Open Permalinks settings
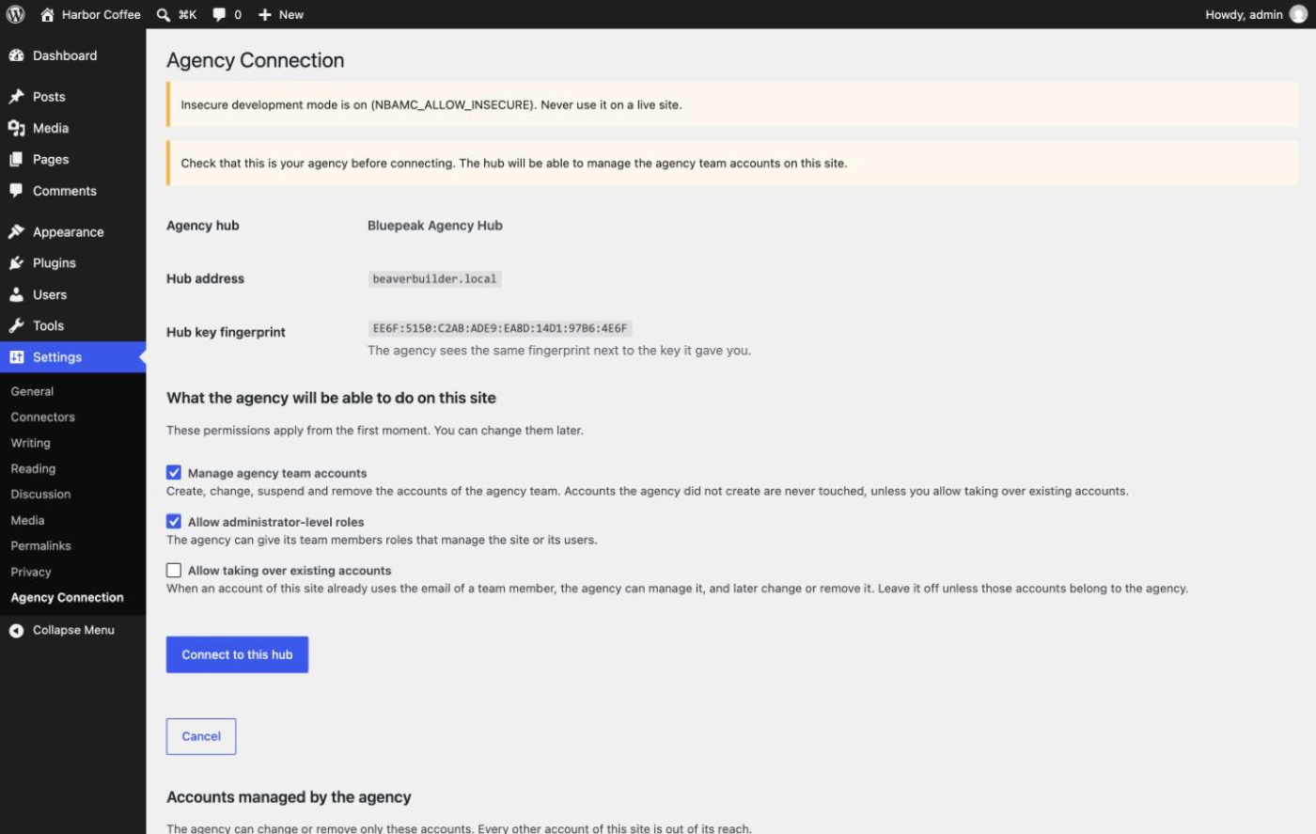 coord(40,545)
